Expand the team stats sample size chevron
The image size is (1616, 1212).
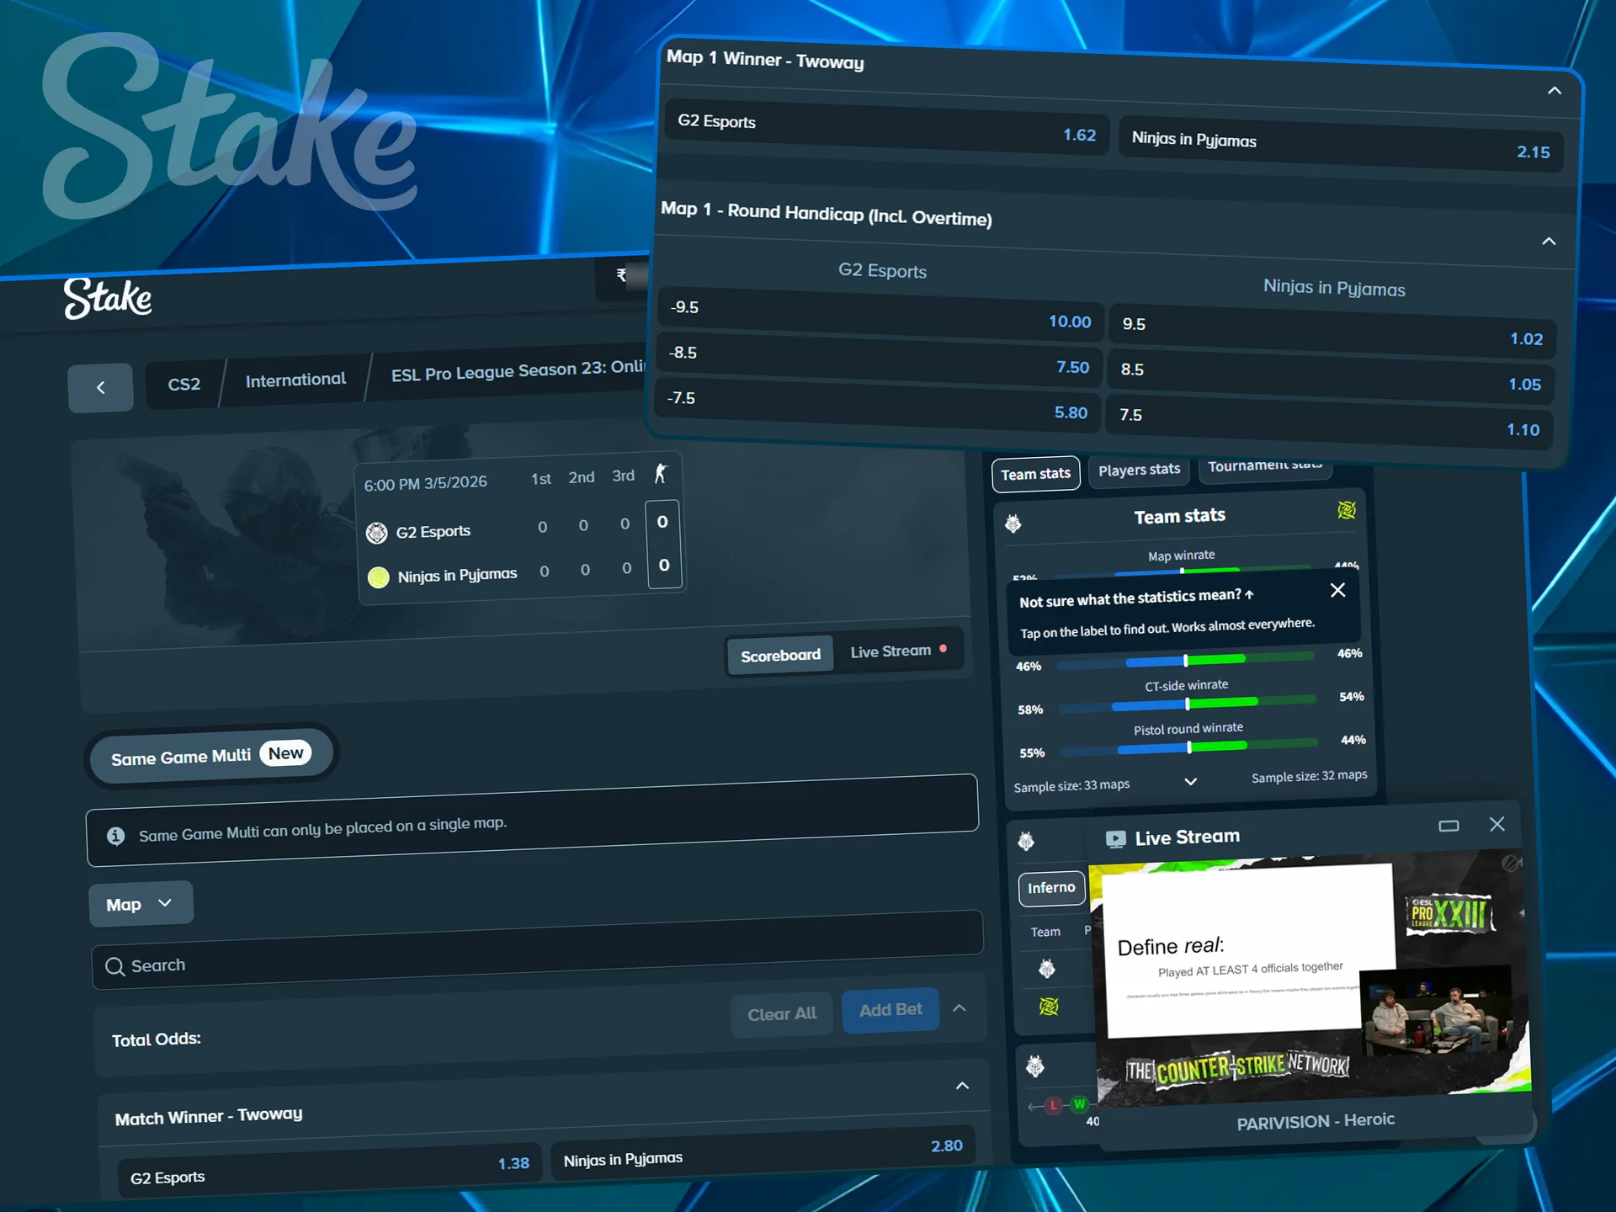[1191, 781]
